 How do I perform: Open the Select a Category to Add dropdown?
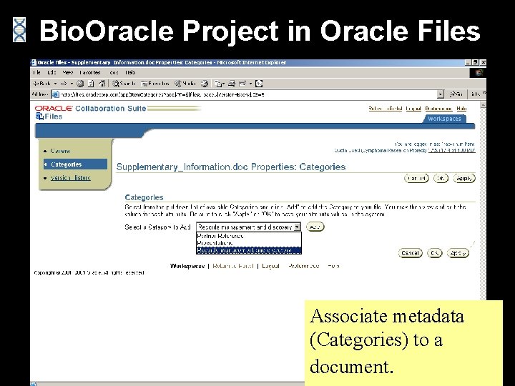pos(248,227)
